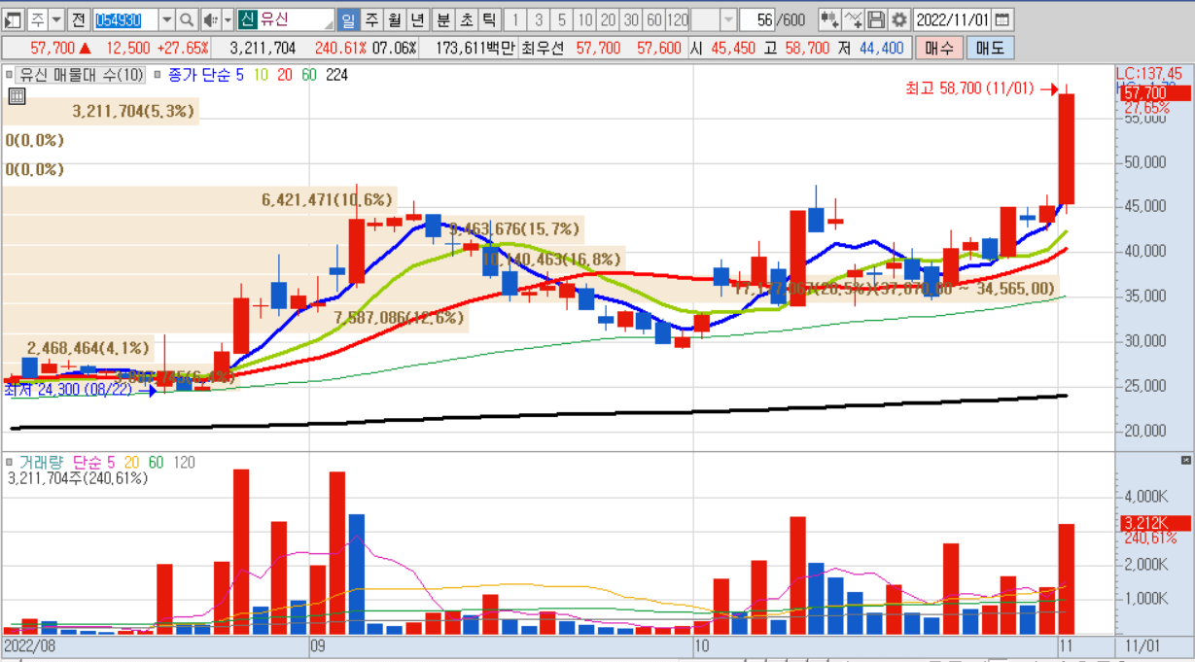Click the 종가 단순 5 moving average label

coord(206,75)
